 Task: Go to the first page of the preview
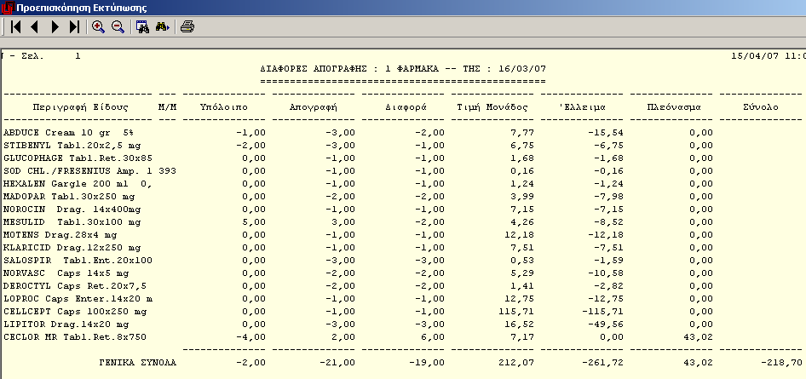click(16, 27)
